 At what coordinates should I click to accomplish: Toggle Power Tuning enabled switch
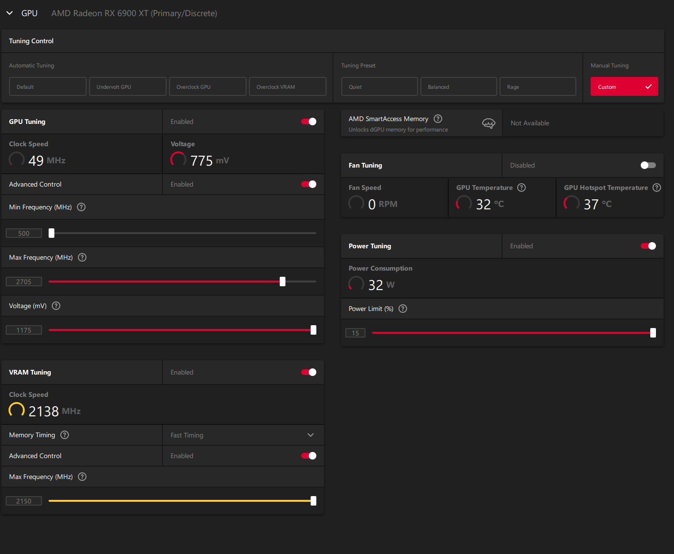click(648, 246)
